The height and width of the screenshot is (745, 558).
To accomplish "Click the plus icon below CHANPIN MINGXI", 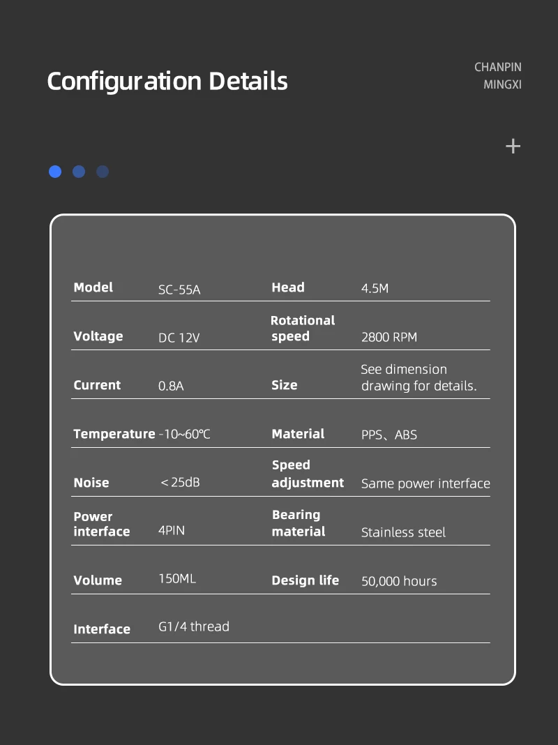I will (x=513, y=146).
